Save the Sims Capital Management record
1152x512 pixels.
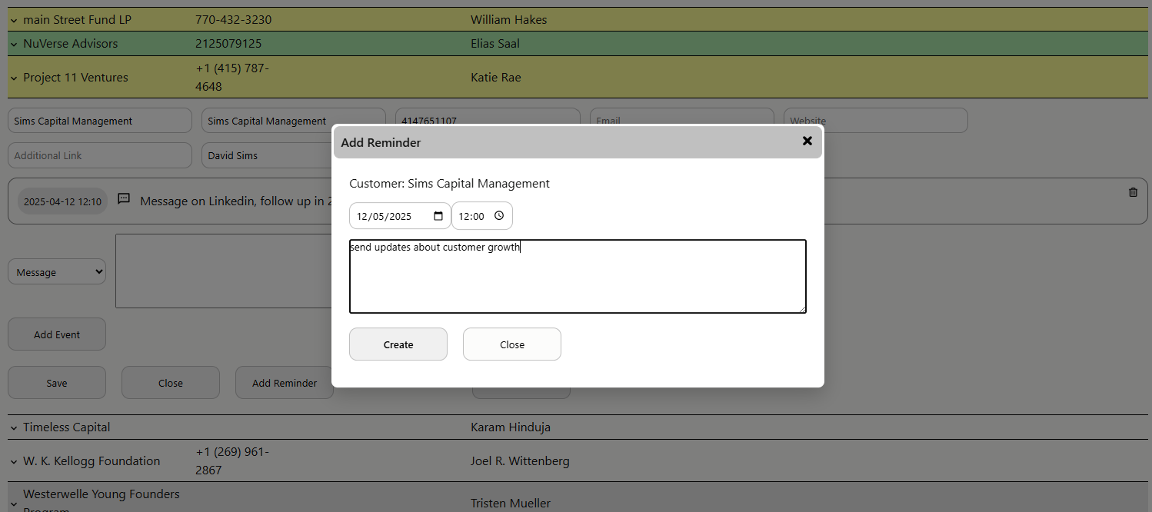[x=57, y=383]
